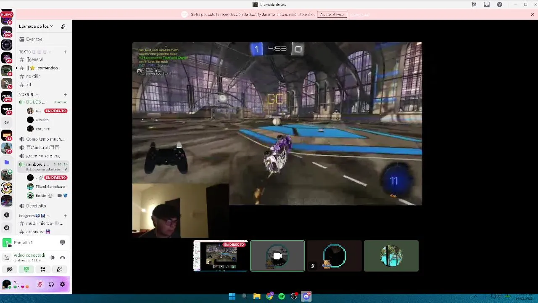The image size is (538, 303).
Task: Open connection signal icon next to Video conectado
Action: pos(7,258)
